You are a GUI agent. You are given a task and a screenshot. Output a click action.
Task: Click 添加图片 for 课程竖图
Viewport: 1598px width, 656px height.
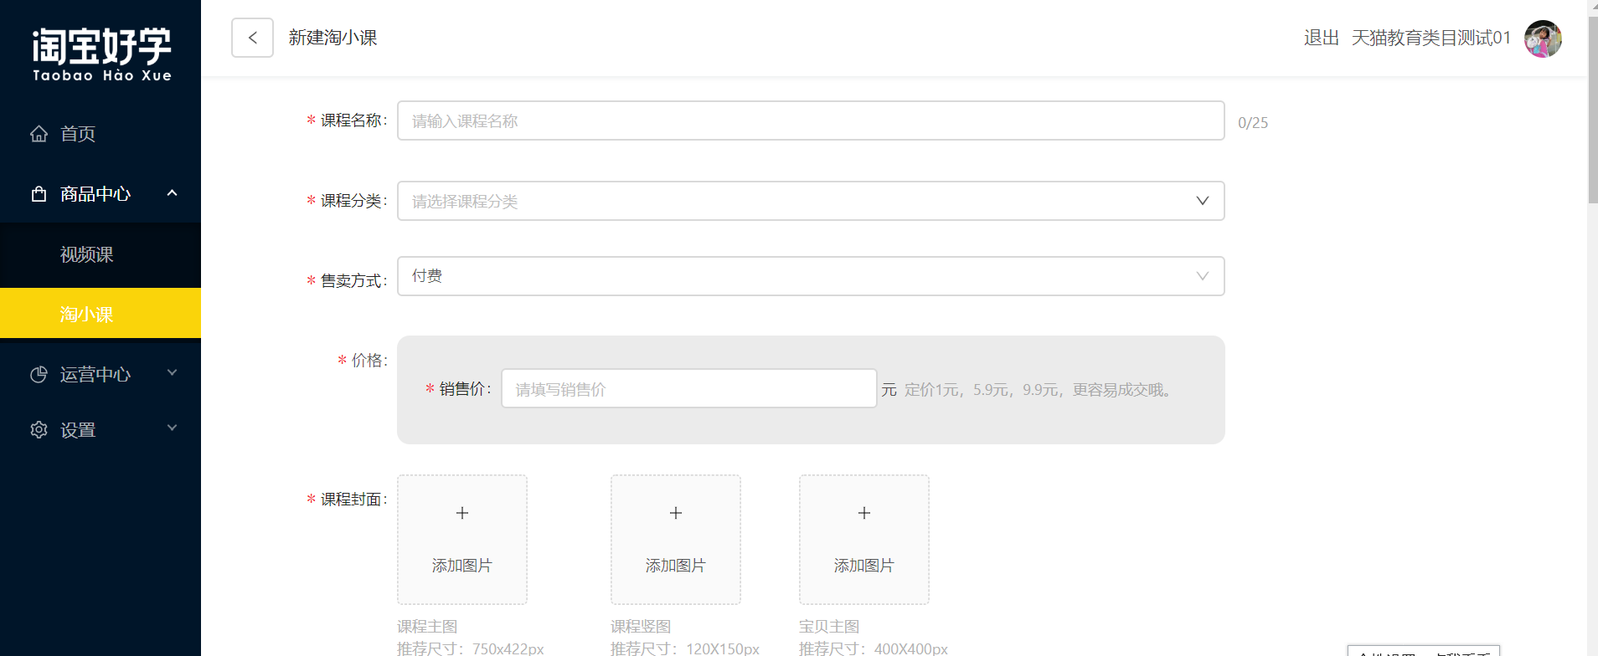click(676, 566)
